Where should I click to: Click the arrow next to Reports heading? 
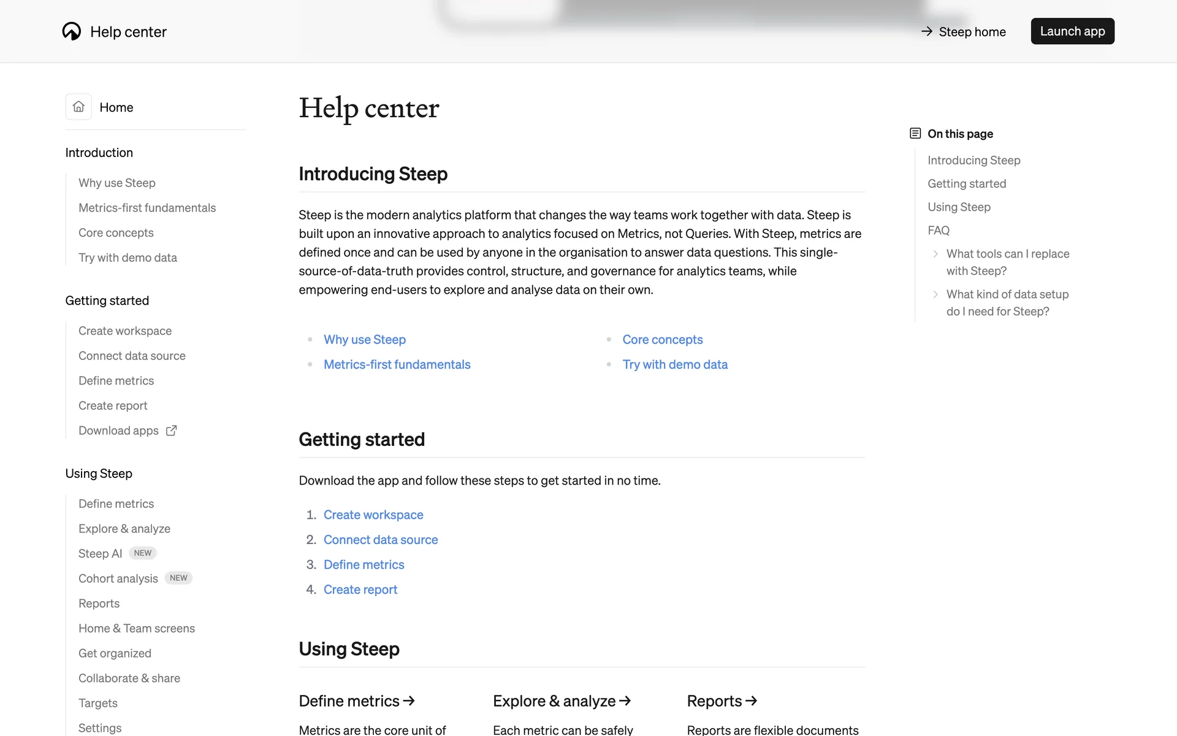point(752,700)
